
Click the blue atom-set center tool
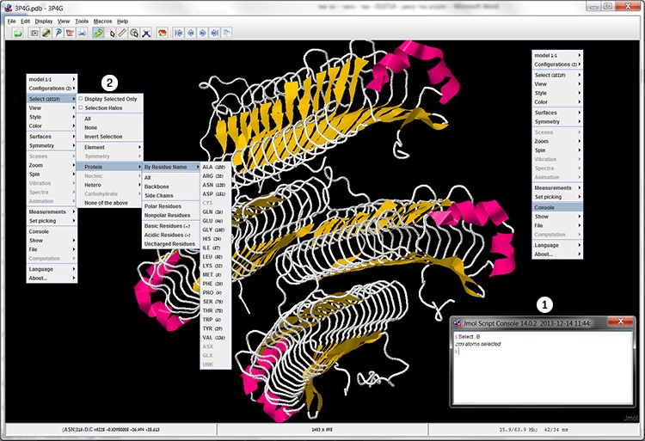pos(146,33)
